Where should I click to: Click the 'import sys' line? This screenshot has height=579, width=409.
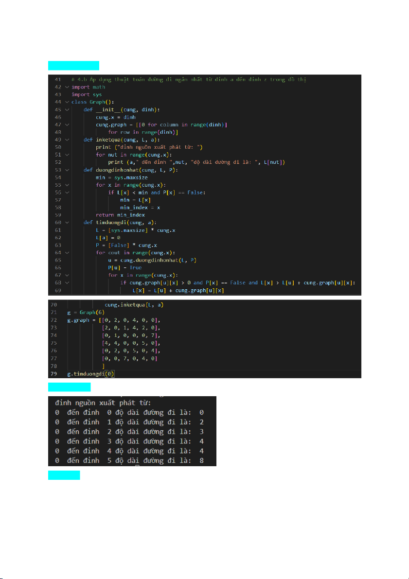pos(87,94)
